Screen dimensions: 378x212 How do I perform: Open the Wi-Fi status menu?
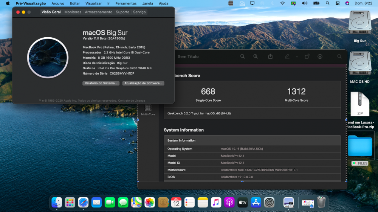click(x=282, y=3)
